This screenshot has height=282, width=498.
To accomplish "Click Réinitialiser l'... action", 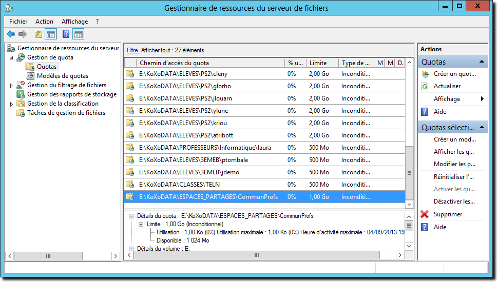I will click(x=453, y=177).
